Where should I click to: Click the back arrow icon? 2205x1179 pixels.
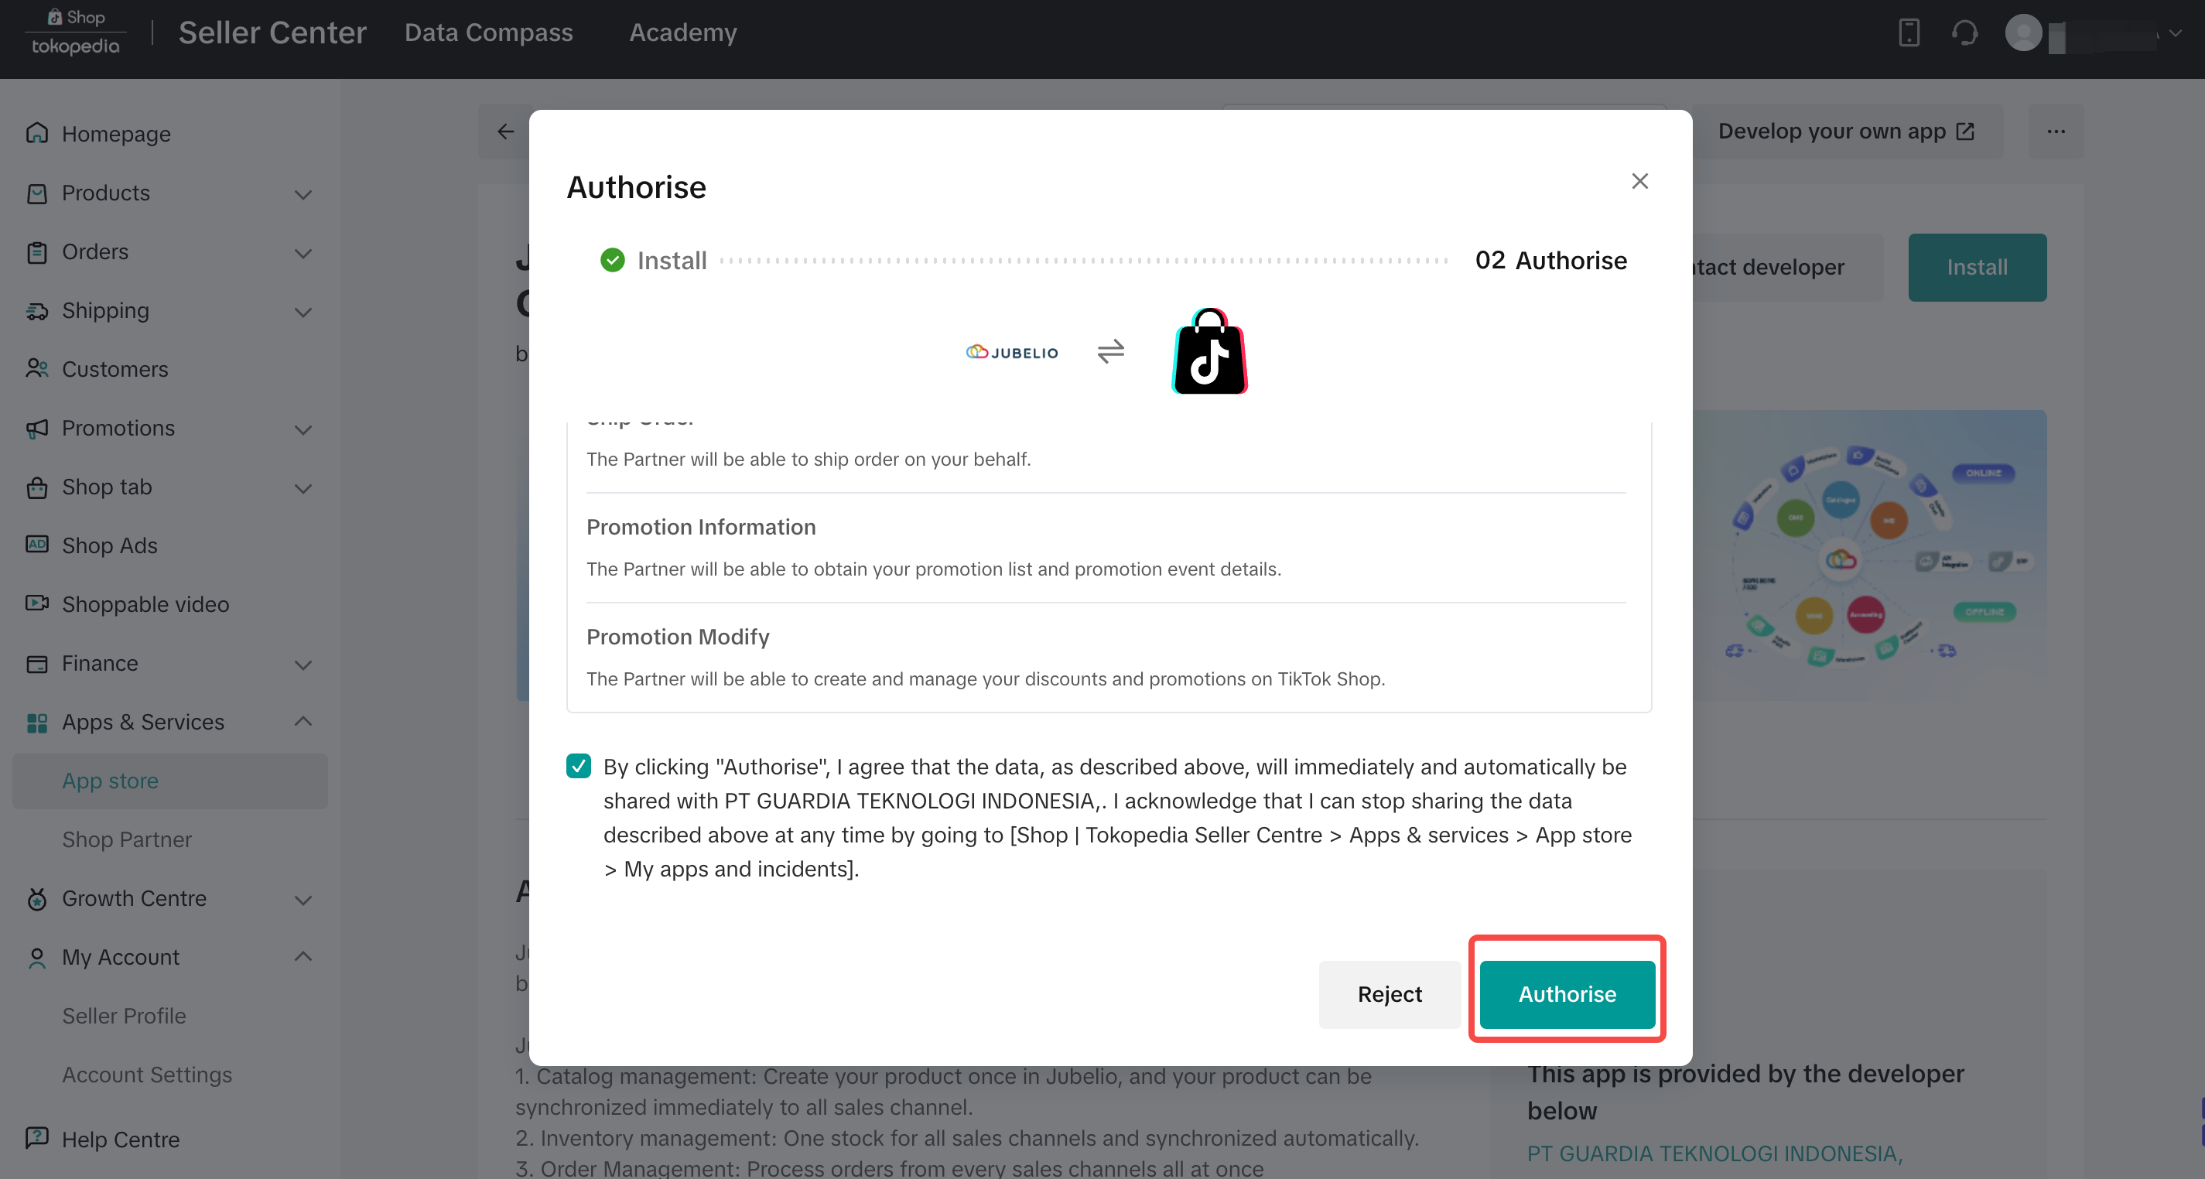point(506,132)
